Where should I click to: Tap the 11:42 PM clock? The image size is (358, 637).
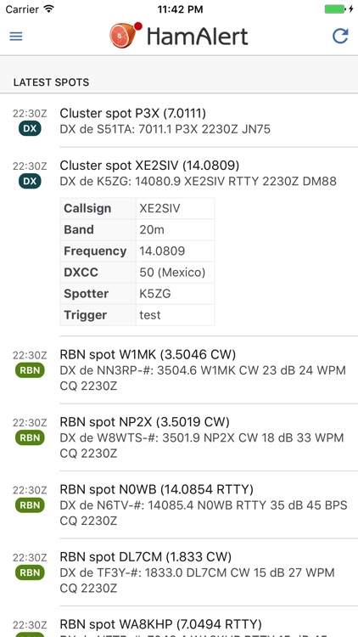pyautogui.click(x=179, y=9)
